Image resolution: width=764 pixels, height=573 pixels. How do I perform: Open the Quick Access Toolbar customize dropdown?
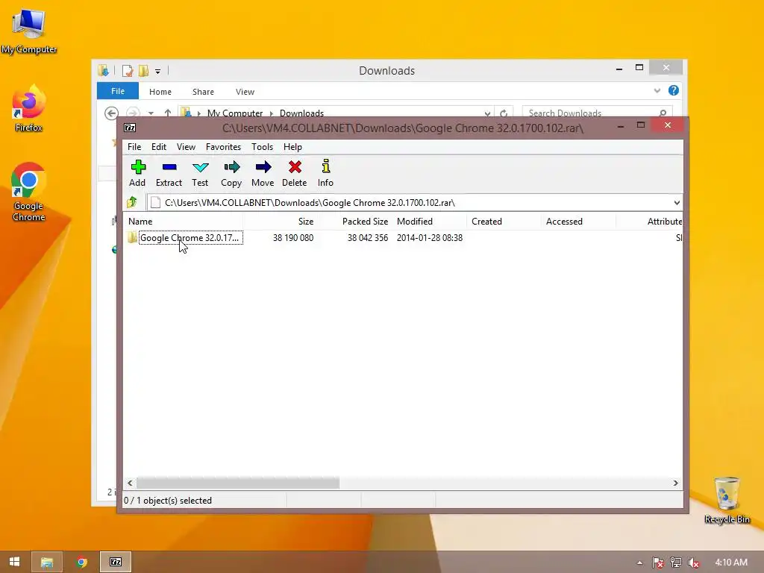click(158, 71)
